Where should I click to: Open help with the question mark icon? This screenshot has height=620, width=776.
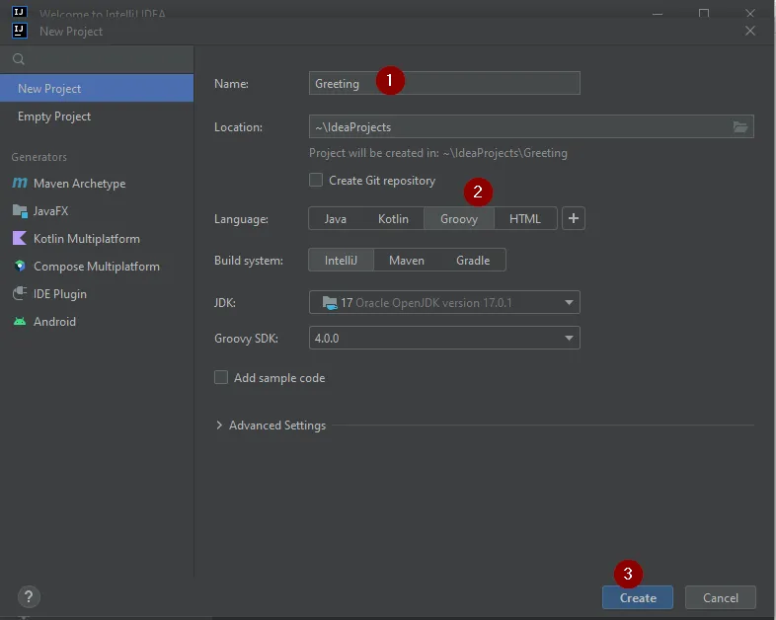click(x=29, y=596)
